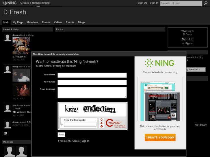Click the first member avatar under Members

click(9, 152)
